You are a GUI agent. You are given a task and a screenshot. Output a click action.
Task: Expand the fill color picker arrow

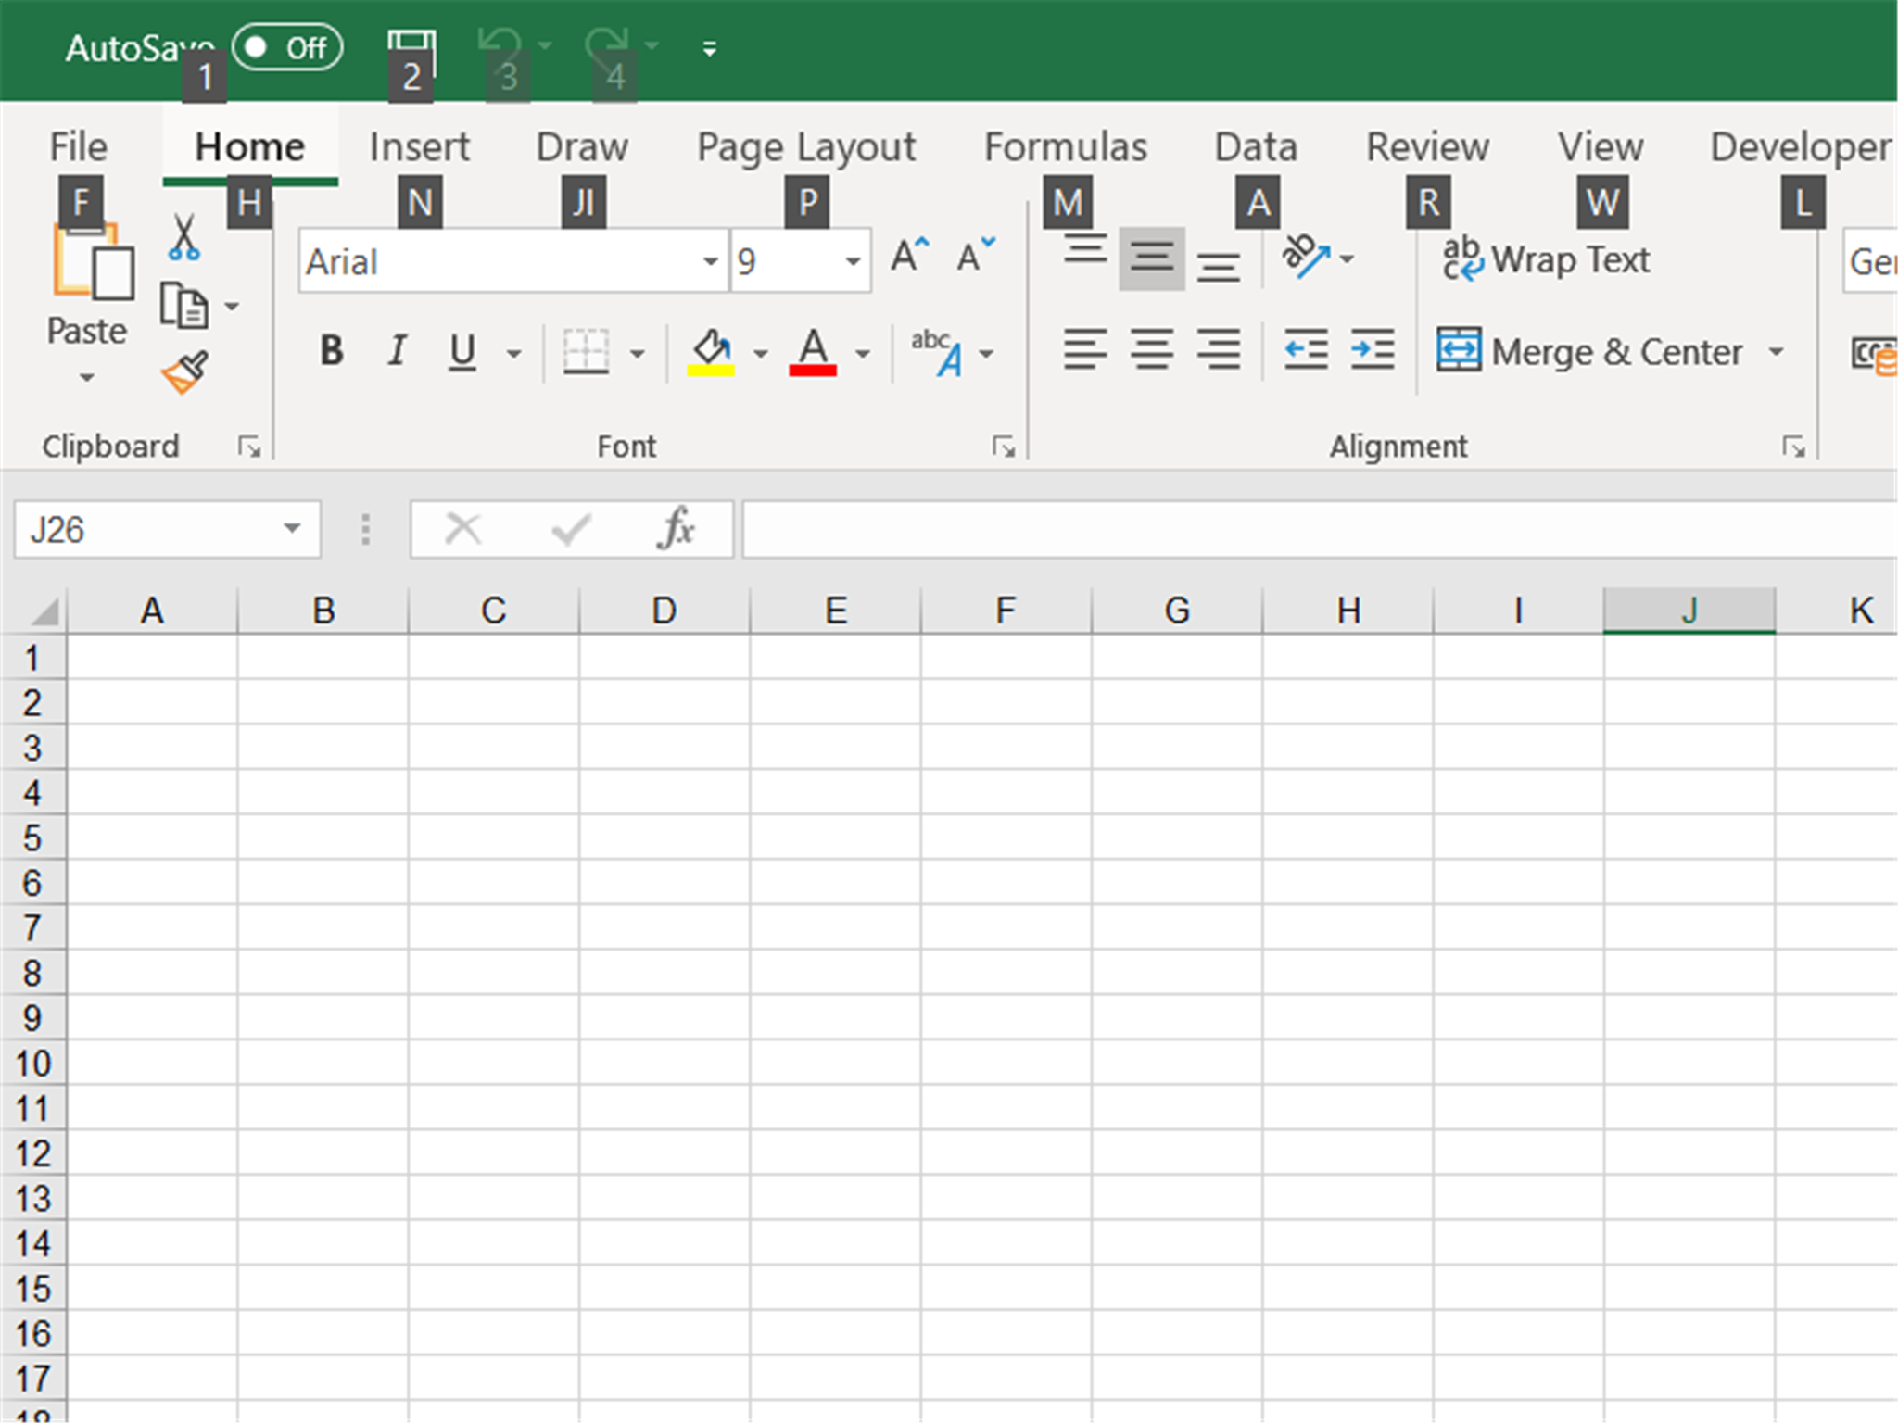point(760,353)
